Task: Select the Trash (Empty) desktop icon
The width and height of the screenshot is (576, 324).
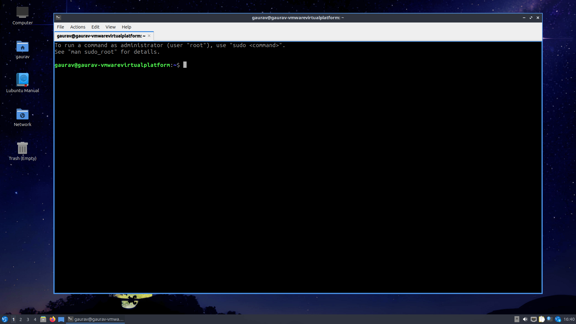Action: point(22,151)
